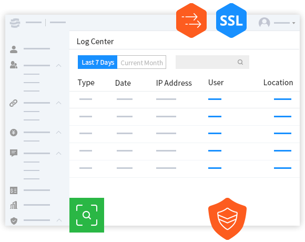Open the user account avatar dropdown
The height and width of the screenshot is (242, 305).
[277, 23]
